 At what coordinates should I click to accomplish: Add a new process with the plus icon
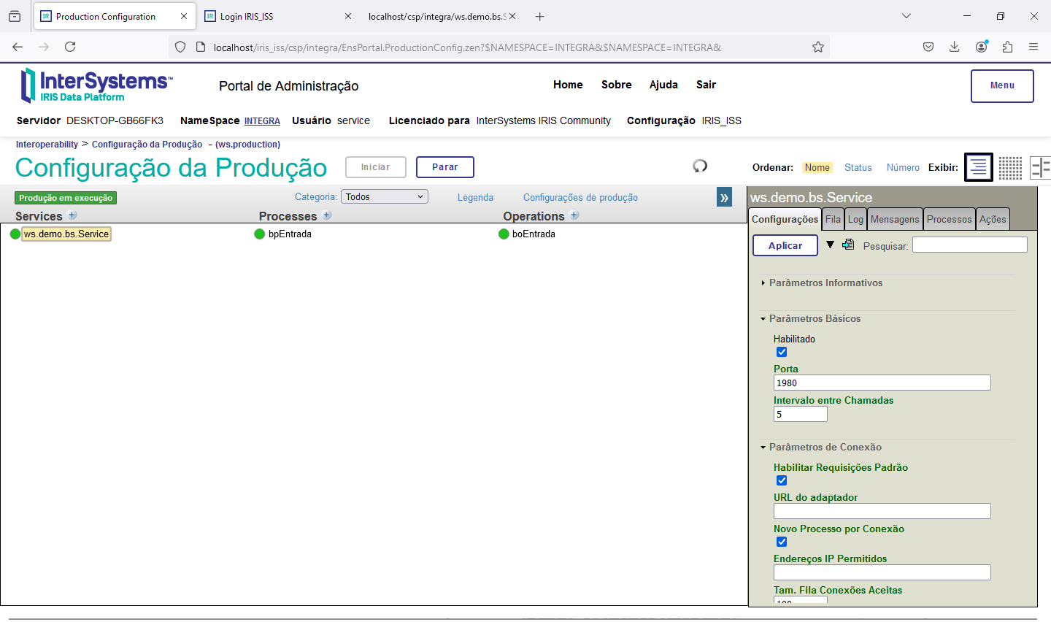point(327,215)
